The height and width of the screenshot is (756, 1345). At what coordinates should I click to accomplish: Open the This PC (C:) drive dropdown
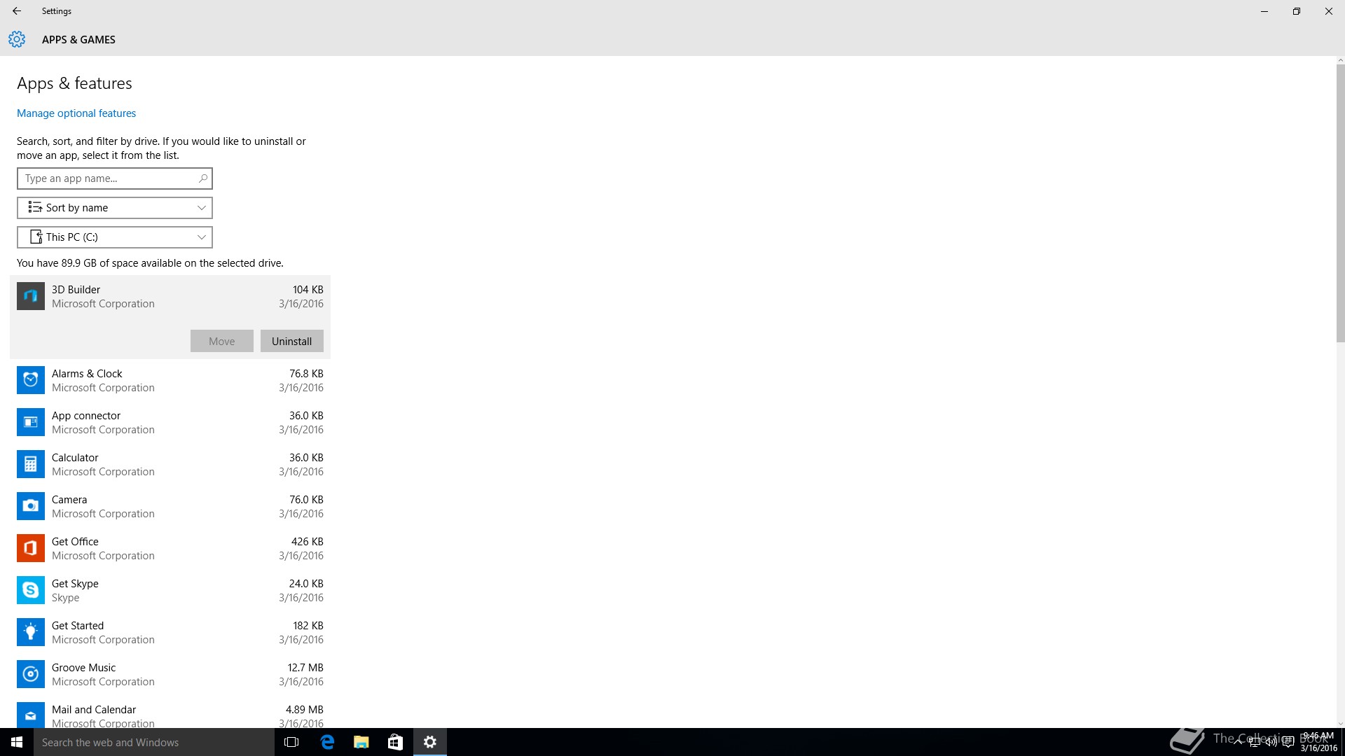(115, 237)
